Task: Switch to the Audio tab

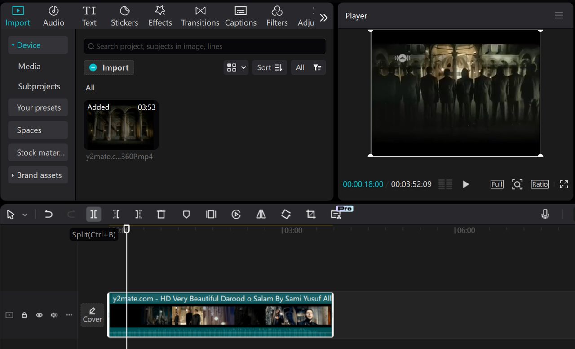Action: pos(53,16)
